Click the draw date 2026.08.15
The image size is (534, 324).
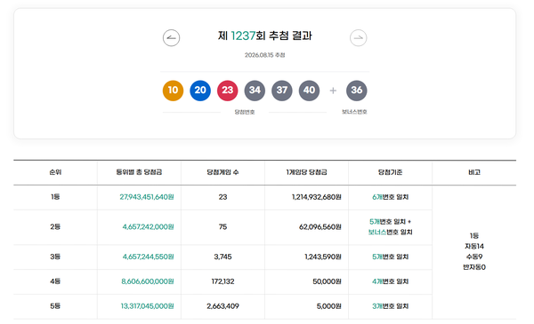click(x=259, y=55)
